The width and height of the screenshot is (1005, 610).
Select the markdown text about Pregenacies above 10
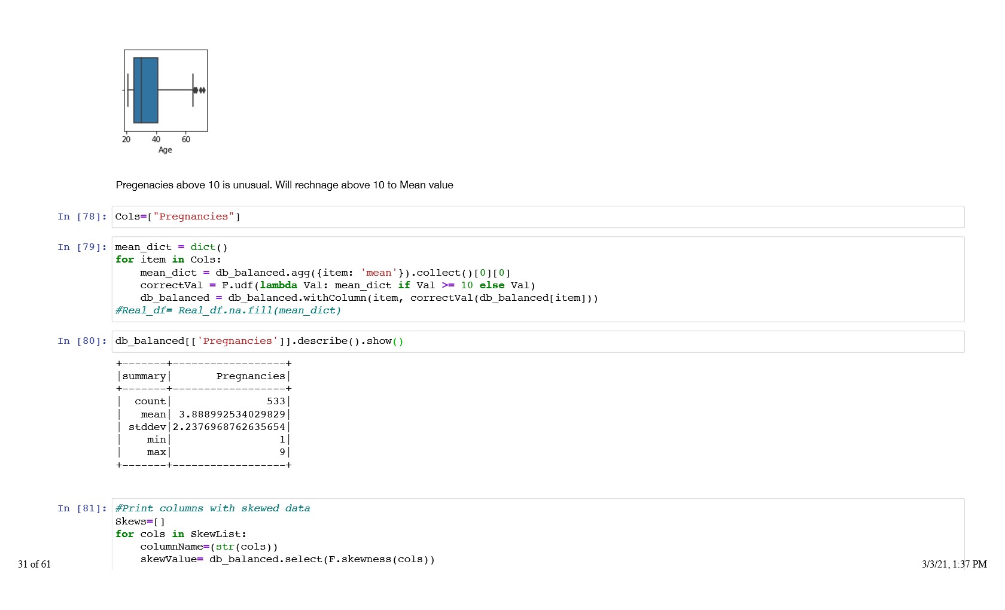284,185
